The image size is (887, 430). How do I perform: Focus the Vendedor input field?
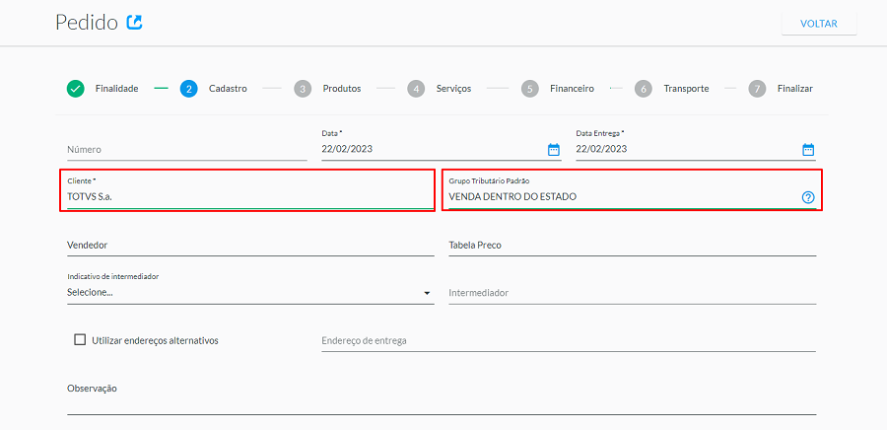point(250,246)
